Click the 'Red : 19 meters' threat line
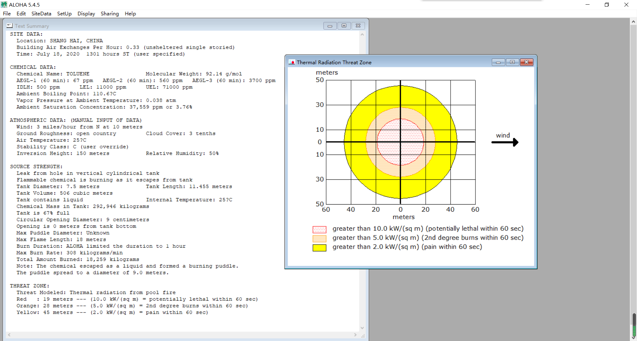Viewport: 637px width, 341px height. [137, 299]
